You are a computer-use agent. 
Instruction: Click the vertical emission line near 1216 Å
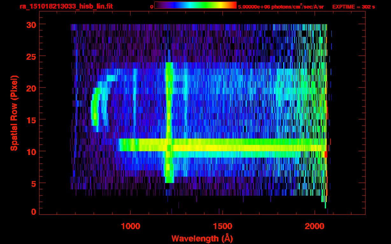click(x=169, y=123)
